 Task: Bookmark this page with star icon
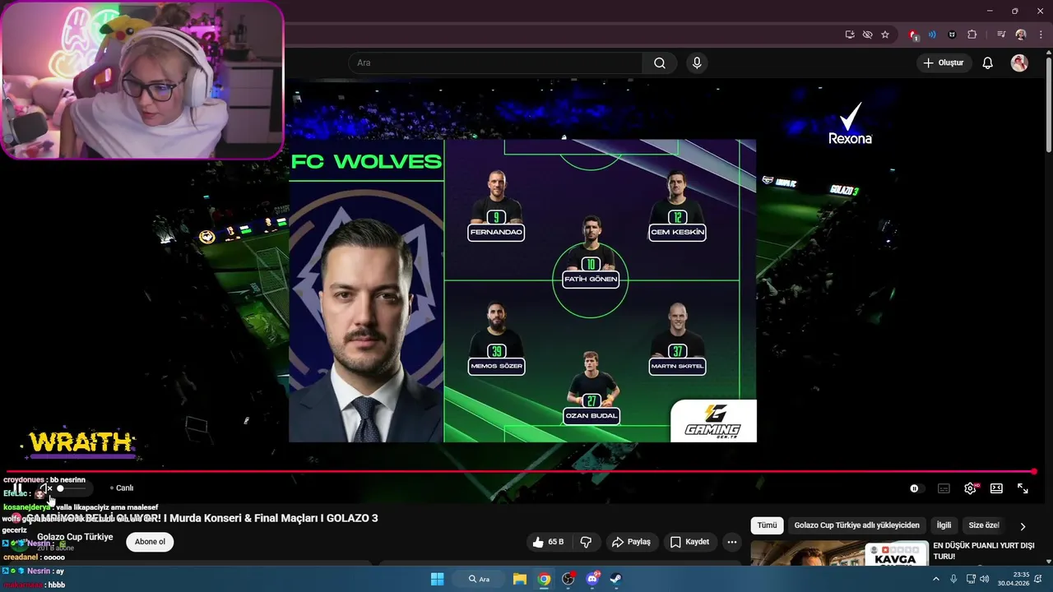[885, 35]
